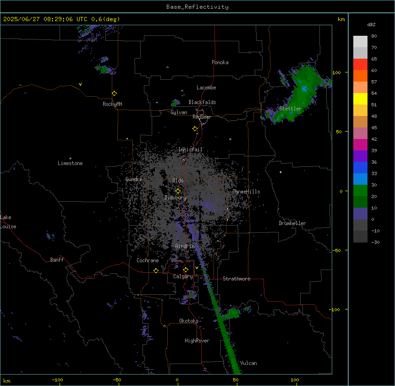395x386 pixels.
Task: Click the Stettler city label
Action: click(x=291, y=109)
